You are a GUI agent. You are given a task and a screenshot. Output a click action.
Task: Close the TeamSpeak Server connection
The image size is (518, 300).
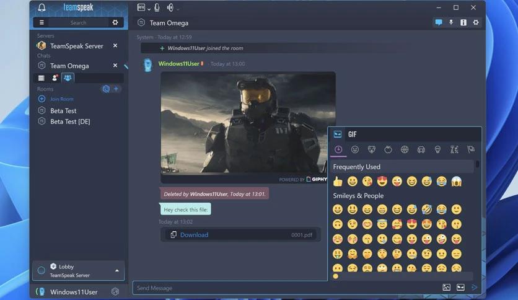(115, 46)
